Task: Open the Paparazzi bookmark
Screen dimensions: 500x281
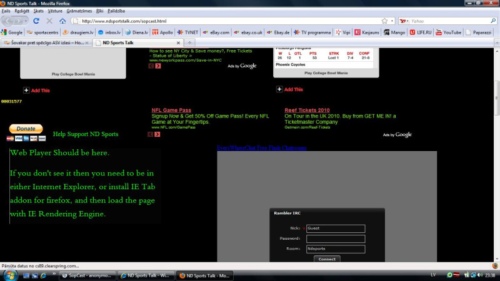Action: click(x=478, y=32)
